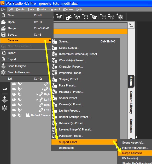Click the New document page icon

click(x=3, y=15)
